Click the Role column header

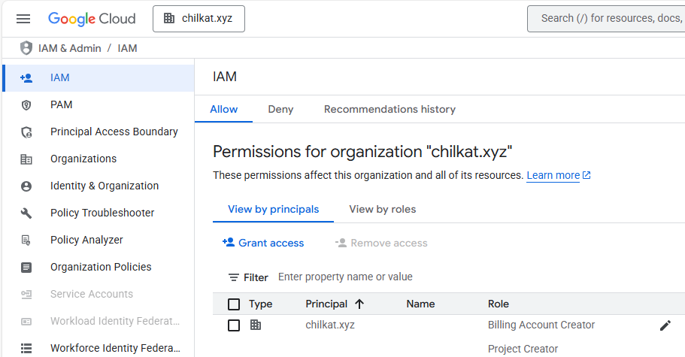[498, 304]
